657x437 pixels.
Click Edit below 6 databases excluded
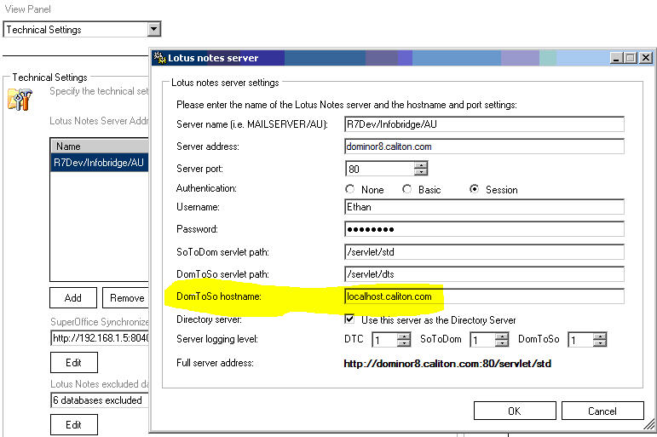(x=74, y=424)
